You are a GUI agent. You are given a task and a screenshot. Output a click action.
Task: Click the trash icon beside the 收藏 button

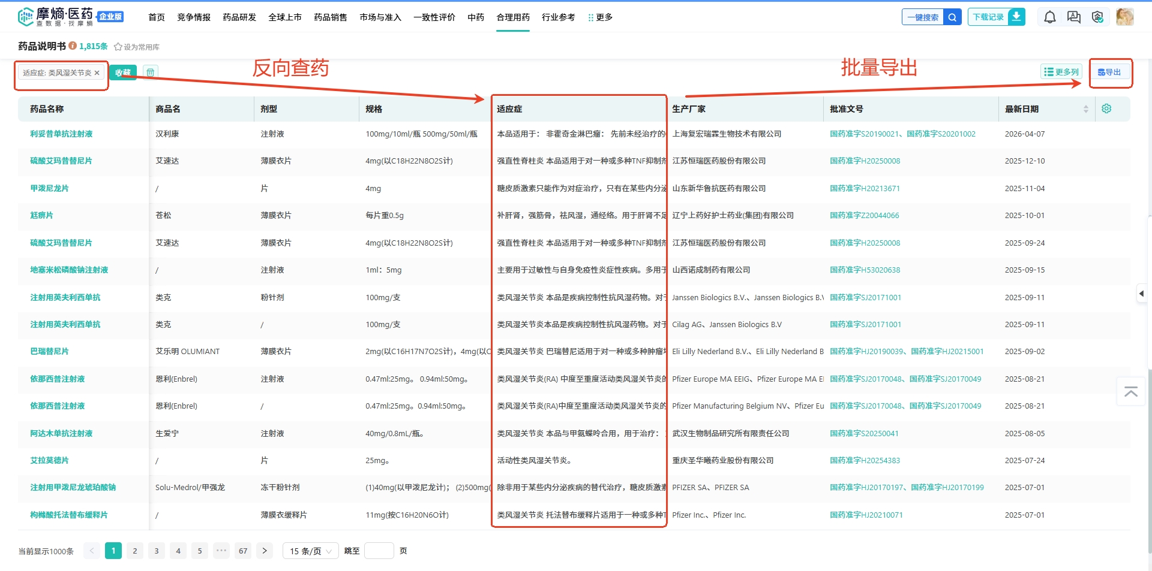[x=151, y=72]
